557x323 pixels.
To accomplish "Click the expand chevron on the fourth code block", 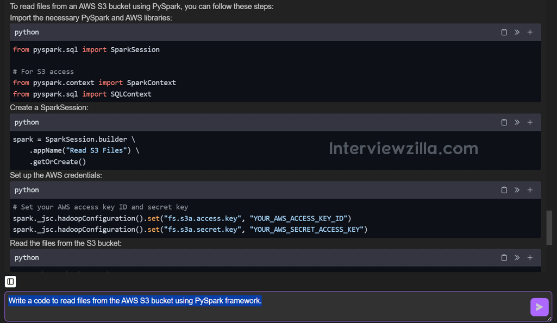I will click(x=517, y=257).
